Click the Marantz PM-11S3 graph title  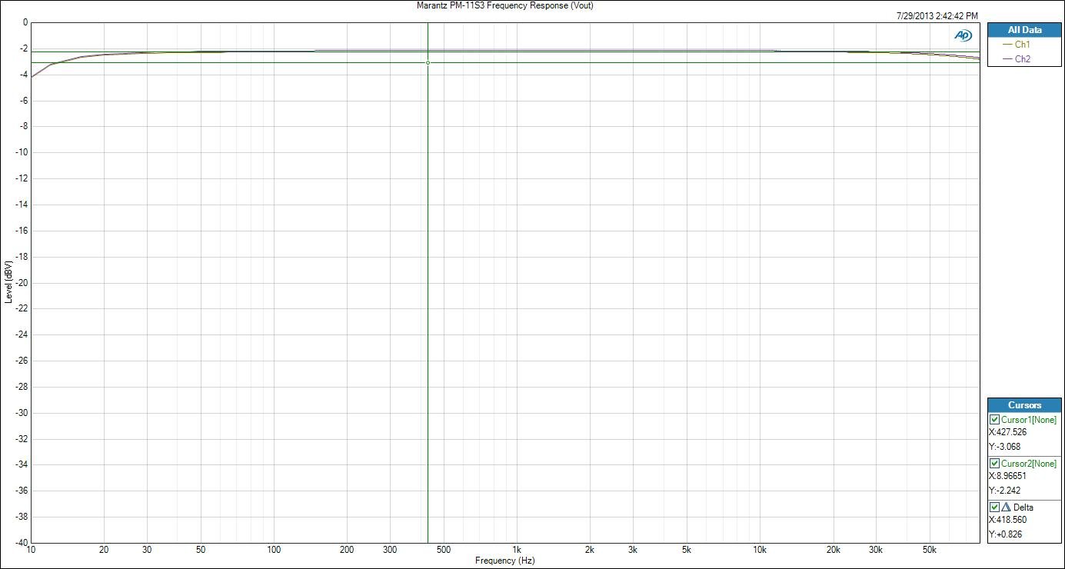coord(504,5)
